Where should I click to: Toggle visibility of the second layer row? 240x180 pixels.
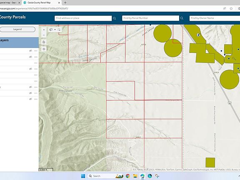pyautogui.click(x=30, y=57)
